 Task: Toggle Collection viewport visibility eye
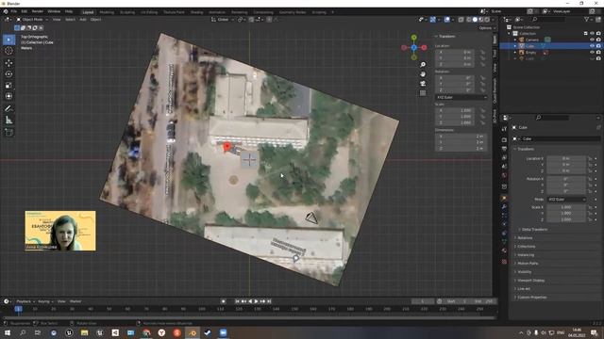click(592, 34)
